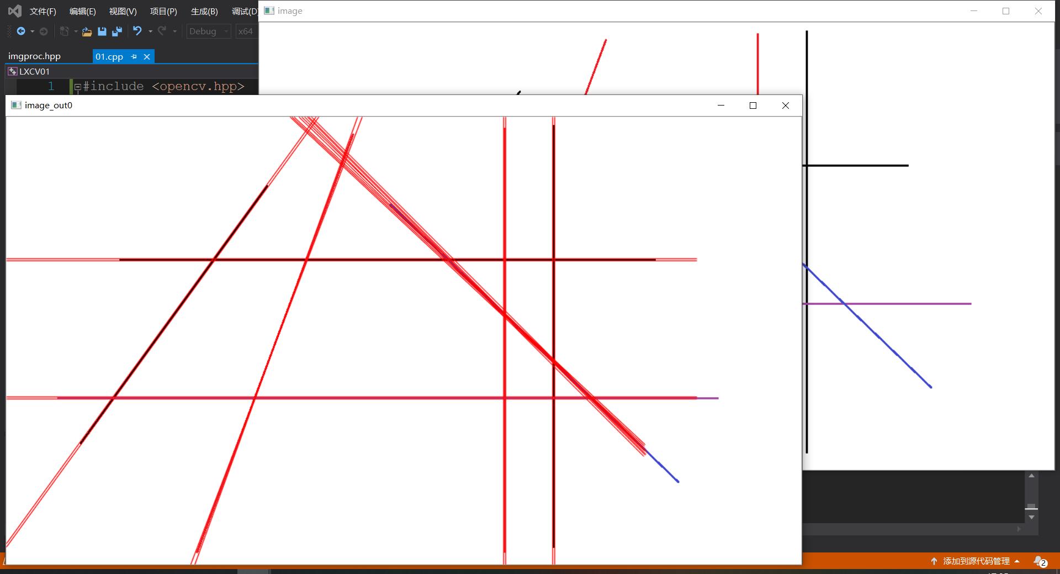1060x574 pixels.
Task: Click the Navigate Forward arrow icon
Action: click(44, 31)
